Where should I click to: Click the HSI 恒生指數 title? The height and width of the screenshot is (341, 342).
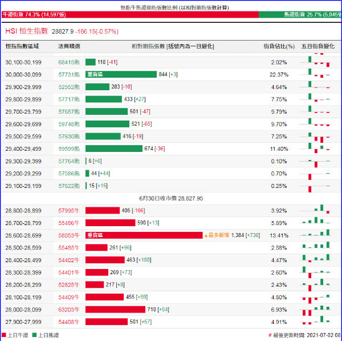(27, 31)
